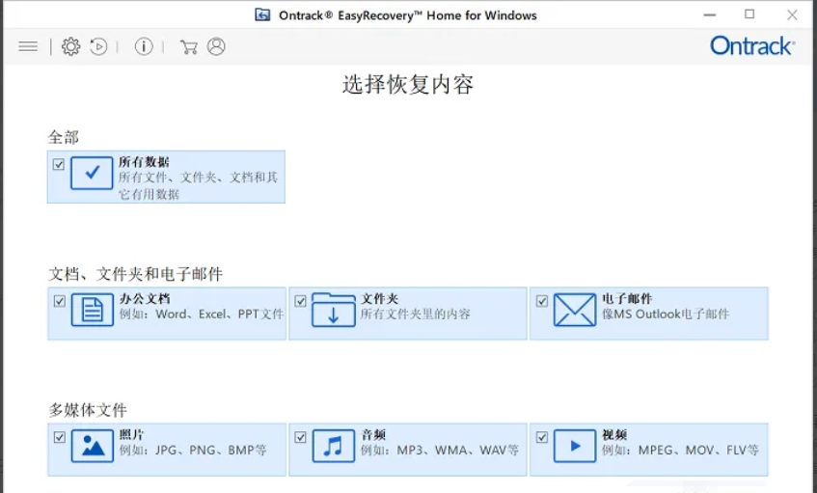Click the 电子邮件 label

627,299
